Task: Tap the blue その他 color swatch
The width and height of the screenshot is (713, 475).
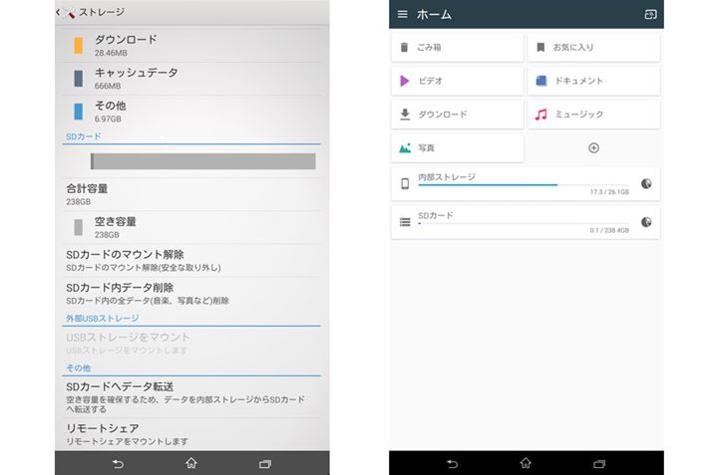Action: pyautogui.click(x=78, y=112)
